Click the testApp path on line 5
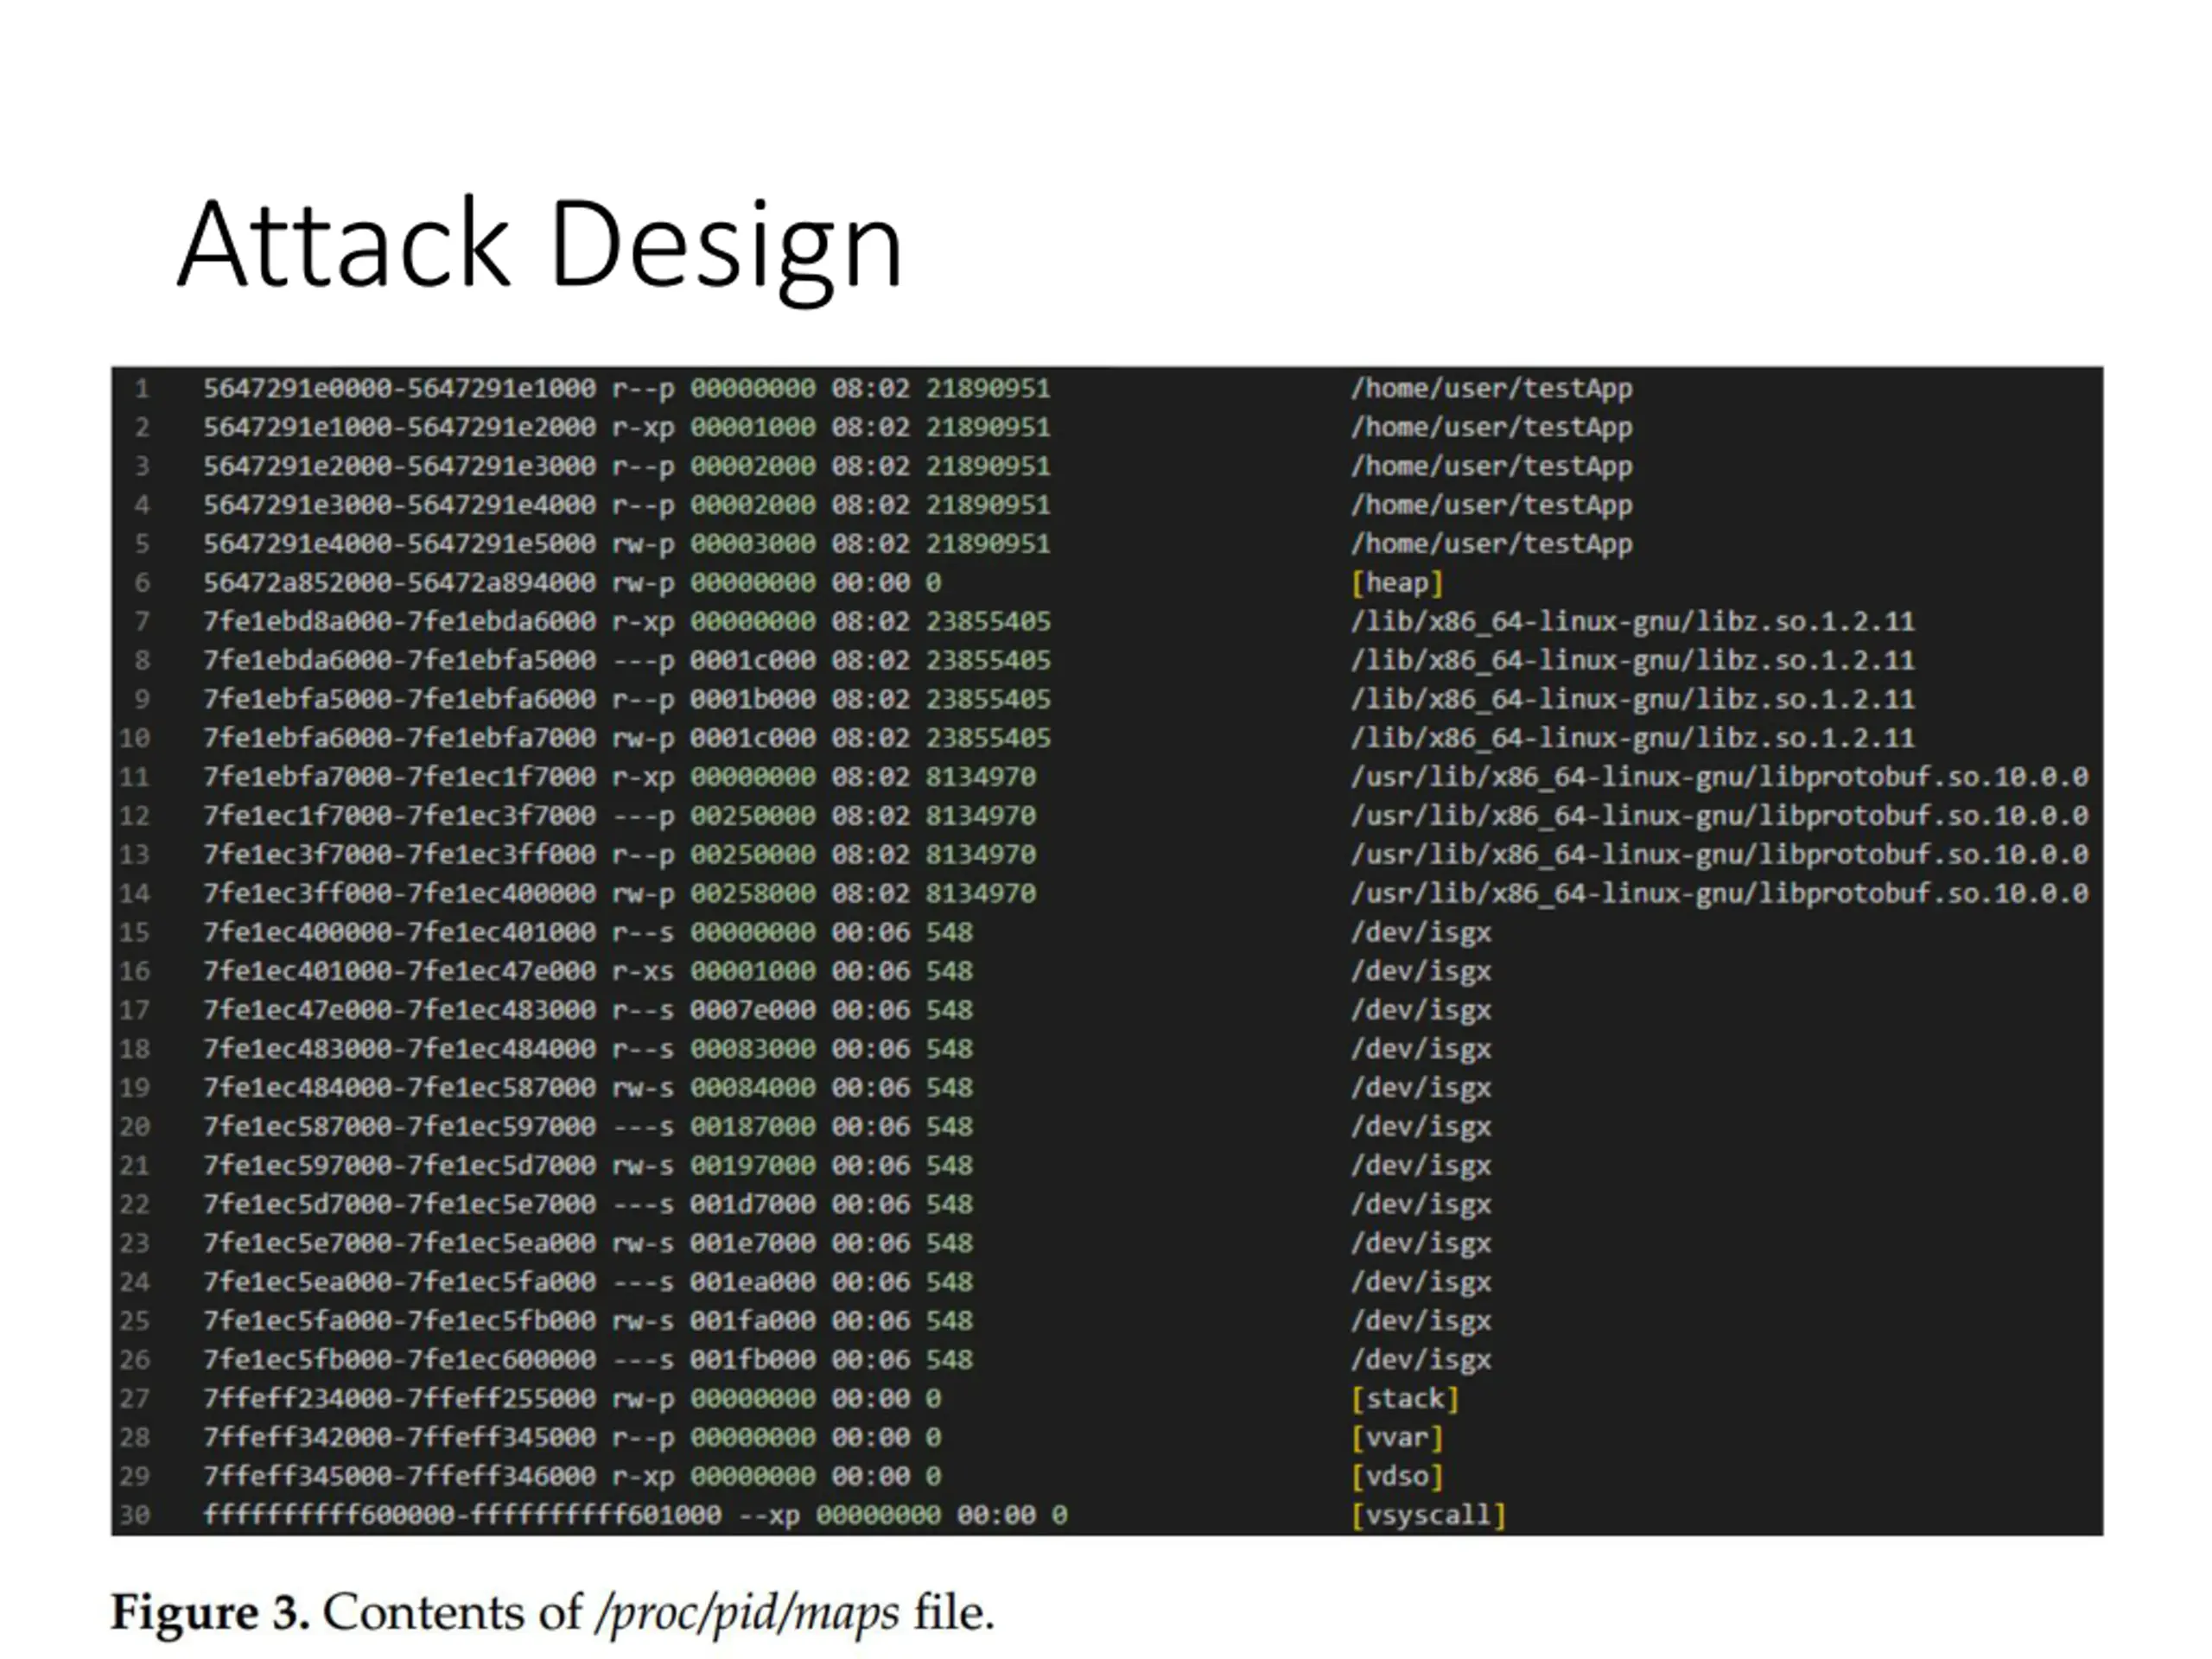This screenshot has height=1659, width=2212. (x=1492, y=543)
